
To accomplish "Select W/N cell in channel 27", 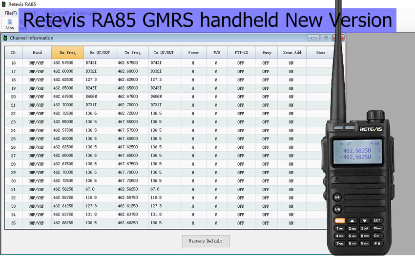I will pyautogui.click(x=217, y=156).
